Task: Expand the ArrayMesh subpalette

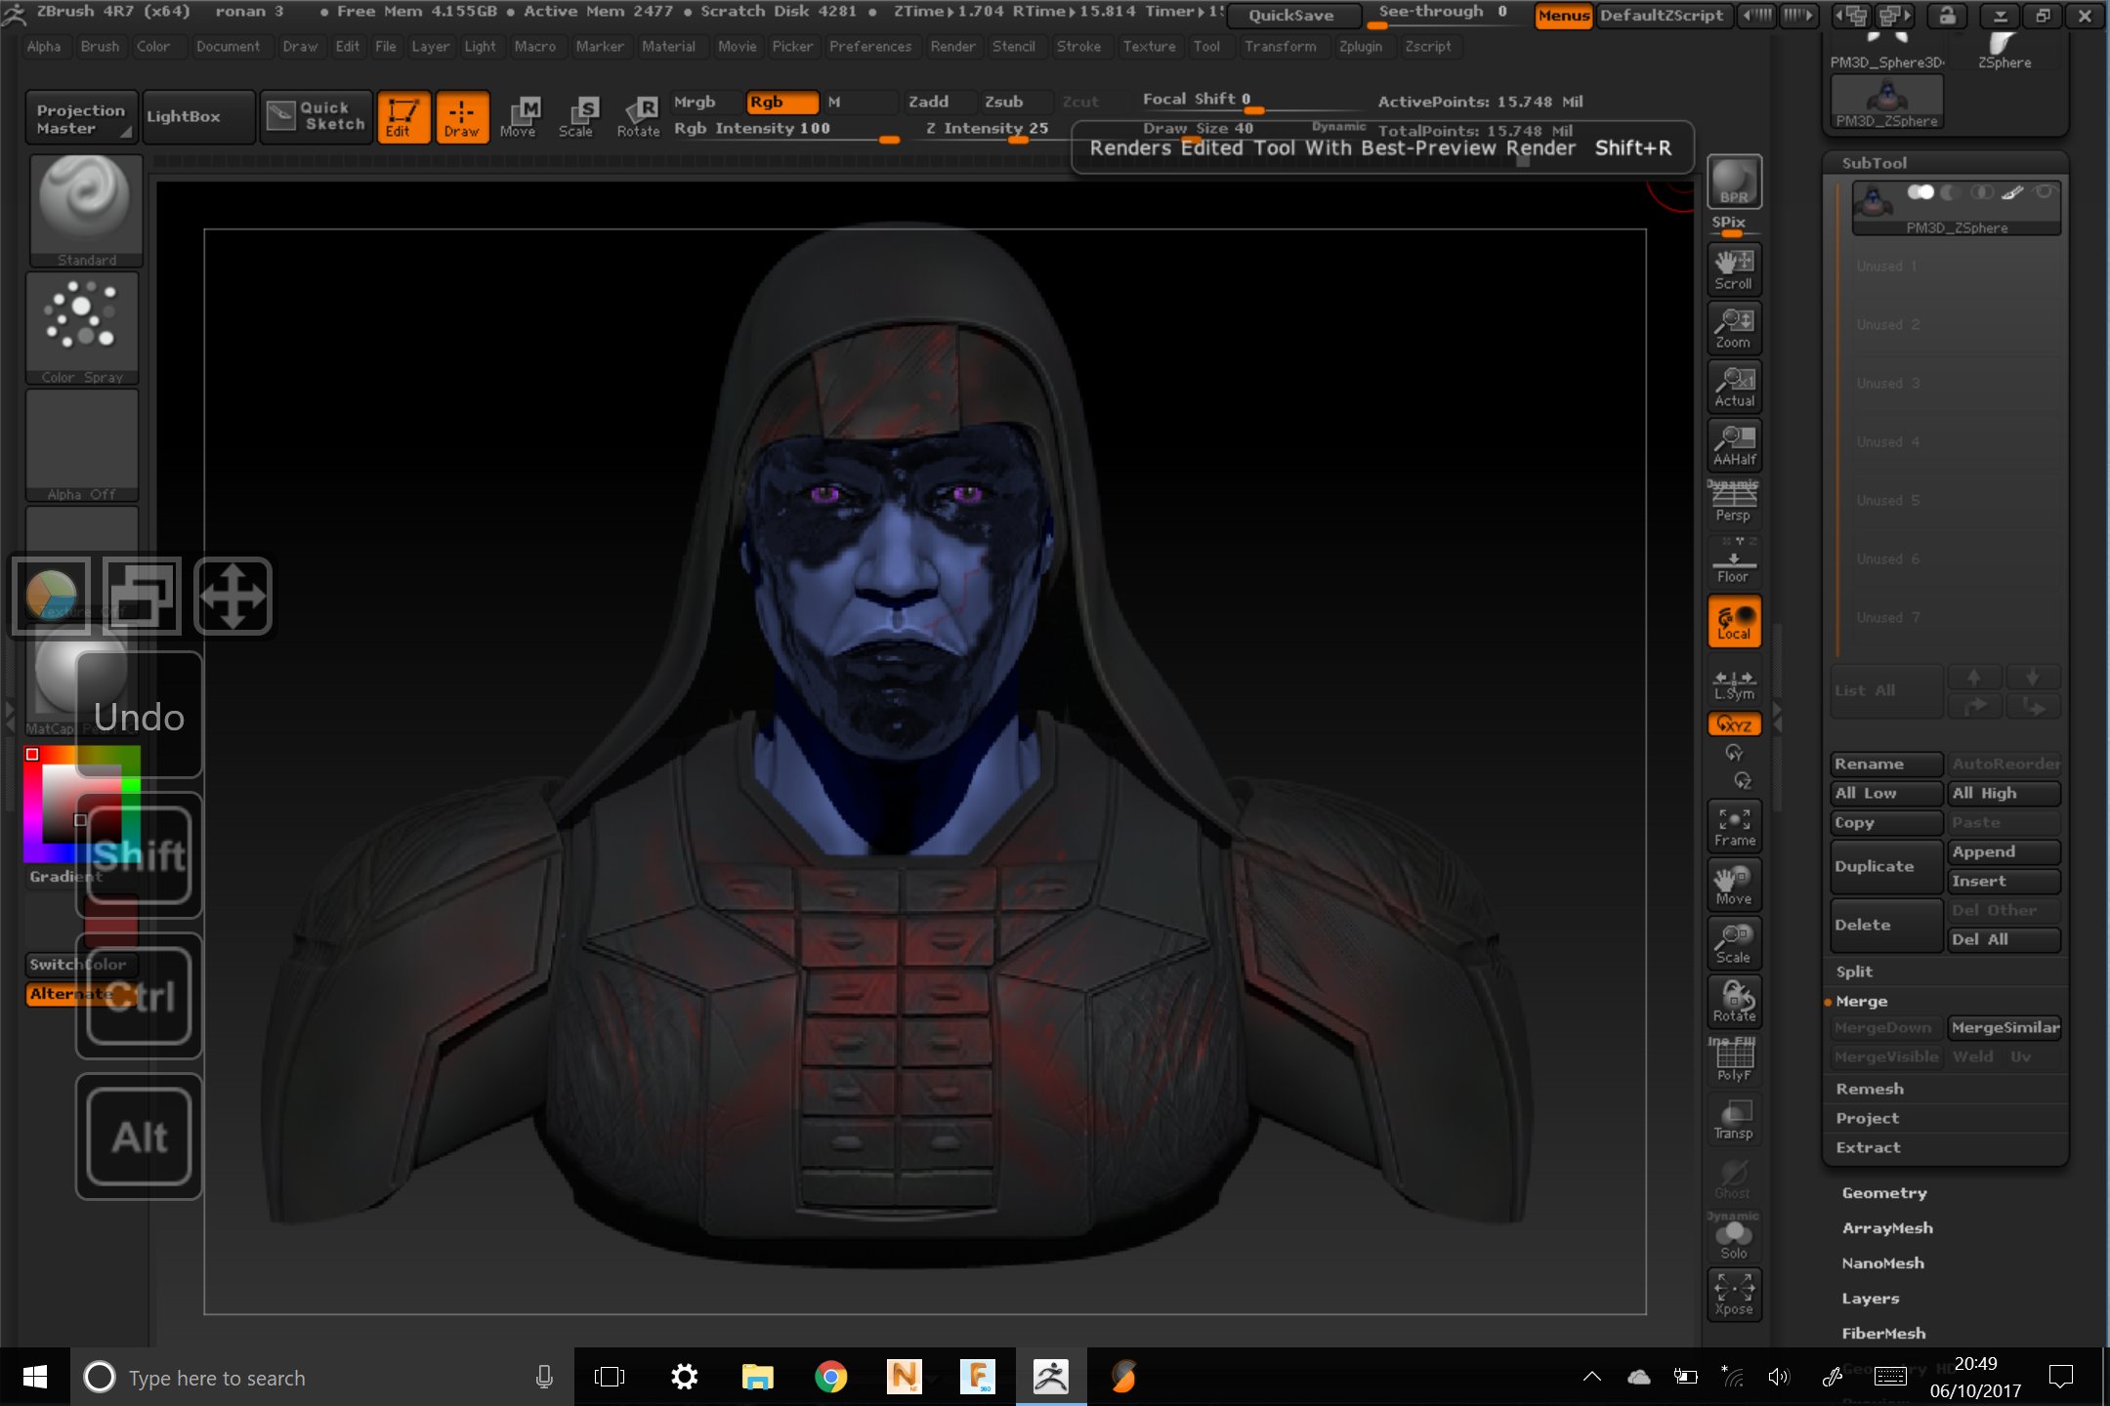Action: pyautogui.click(x=1887, y=1228)
